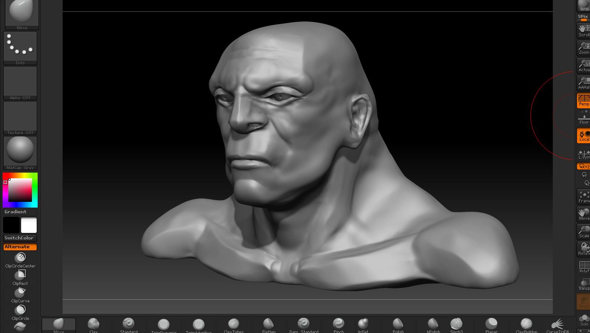Choose the Polish brush
Screen dimensions: 590x333
coord(398,326)
